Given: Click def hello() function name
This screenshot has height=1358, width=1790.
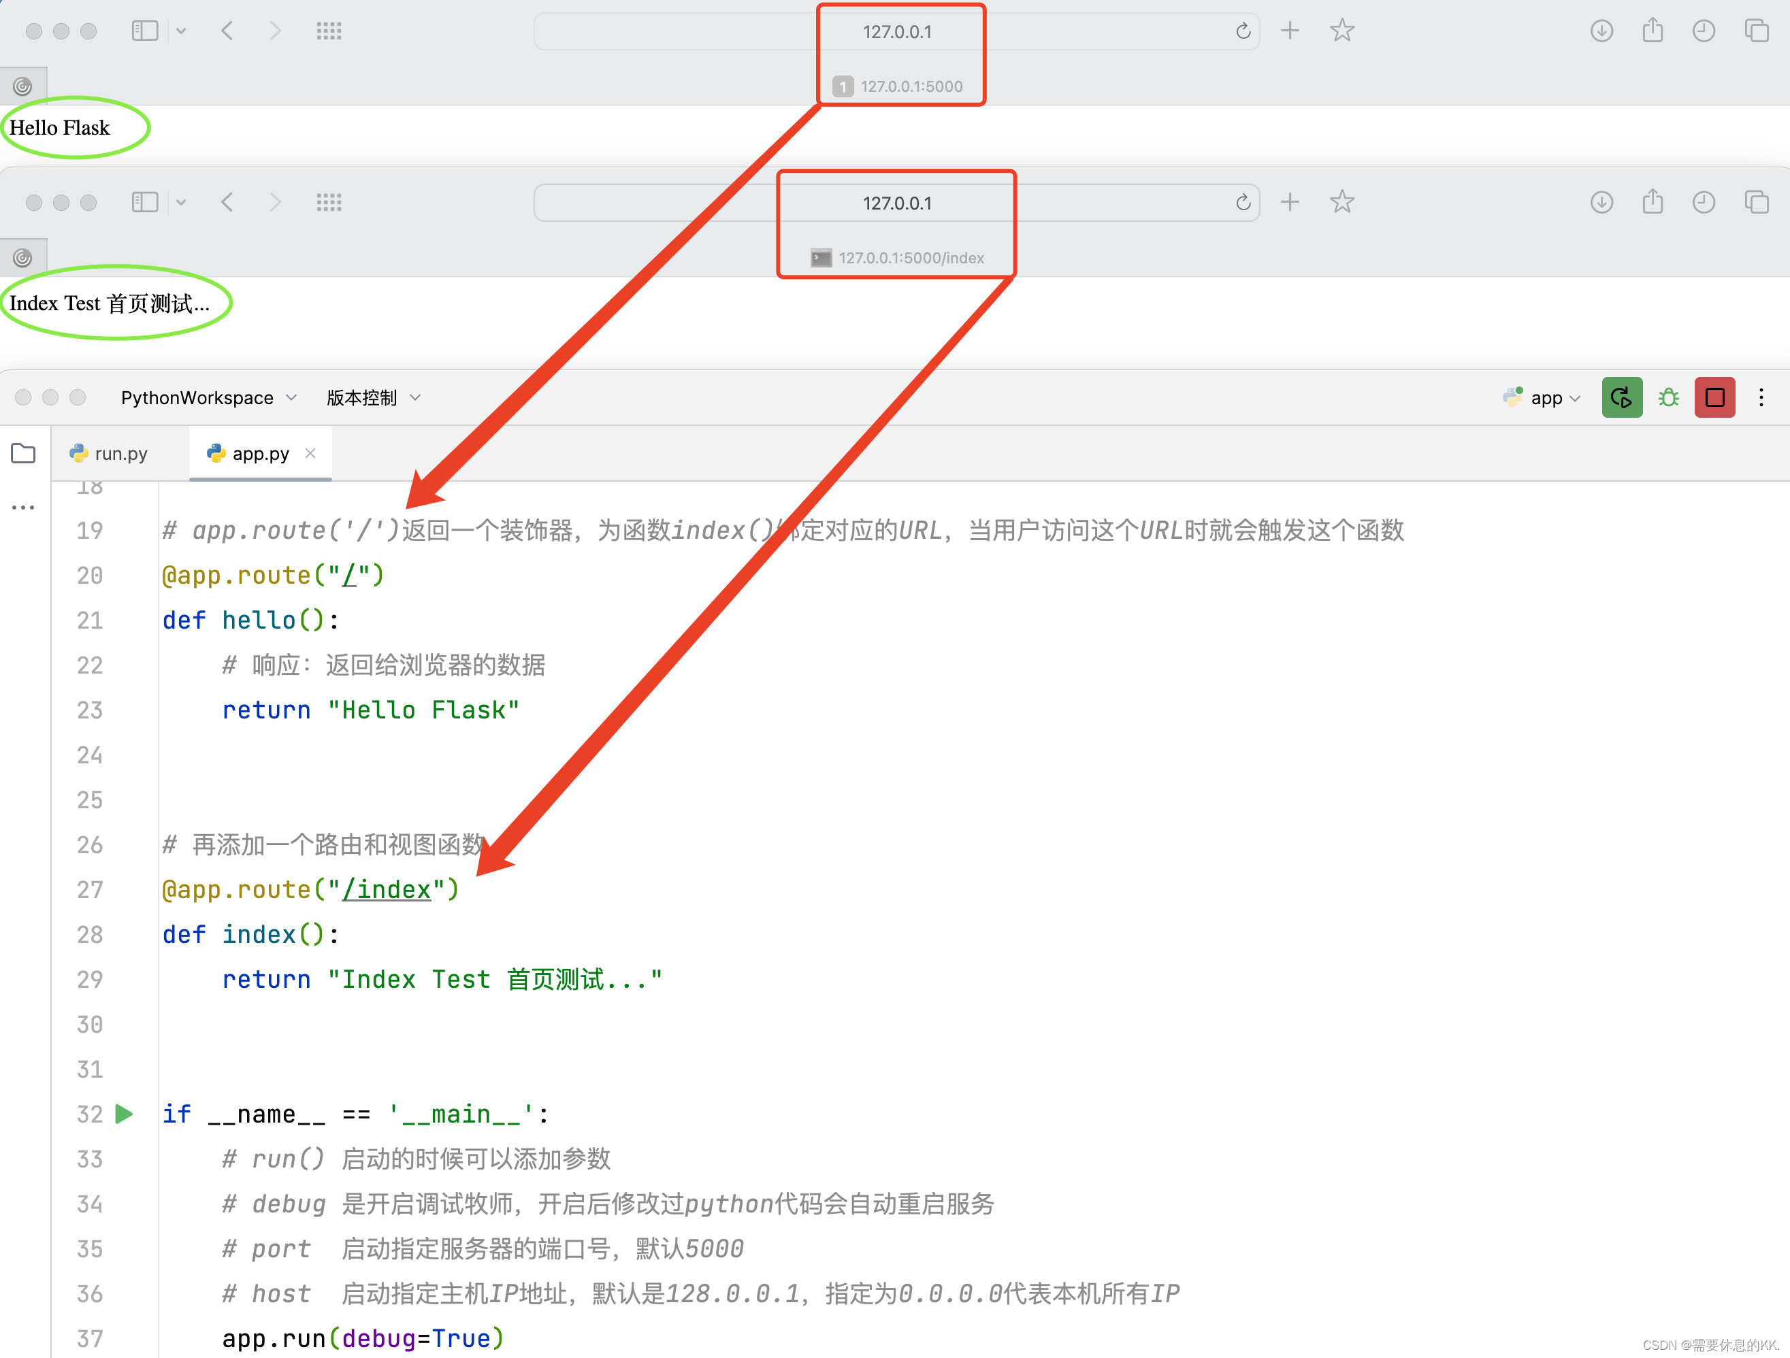Looking at the screenshot, I should (258, 620).
